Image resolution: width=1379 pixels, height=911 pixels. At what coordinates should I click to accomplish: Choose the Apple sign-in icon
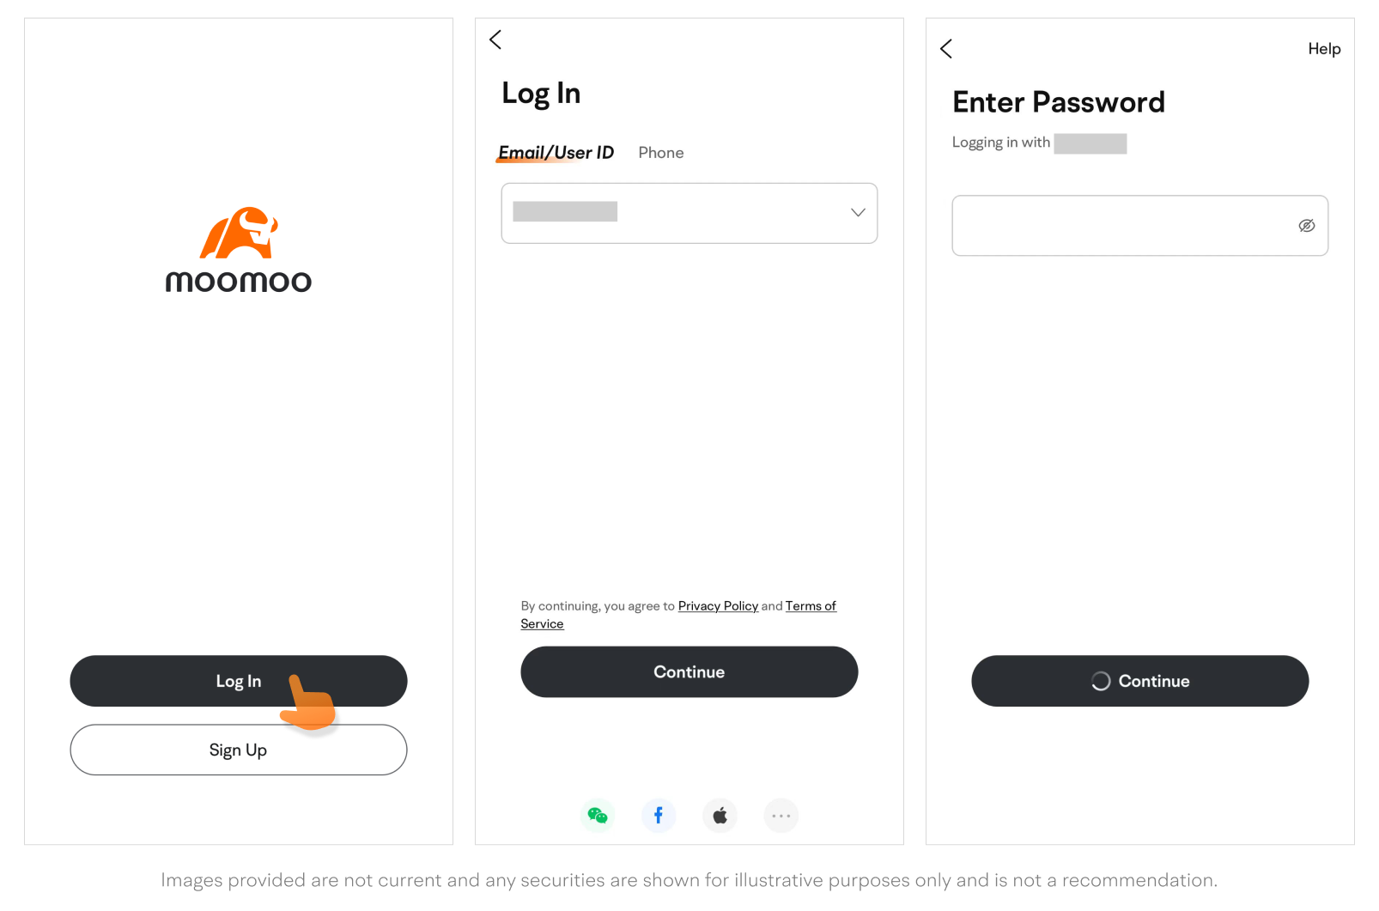click(x=720, y=816)
